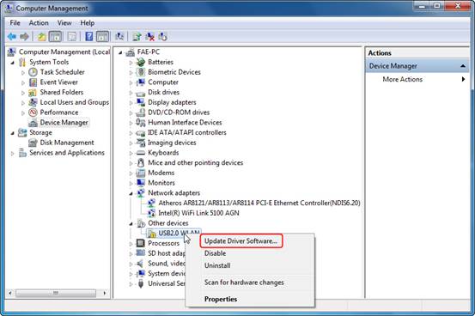Click the Back arrow toolbar icon
Screen dimensions: 475x316
(12, 37)
